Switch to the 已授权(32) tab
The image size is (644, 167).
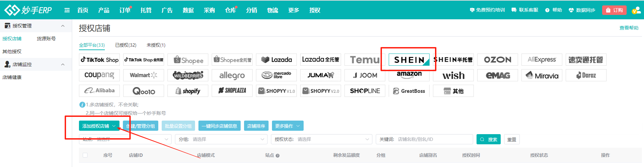click(126, 45)
